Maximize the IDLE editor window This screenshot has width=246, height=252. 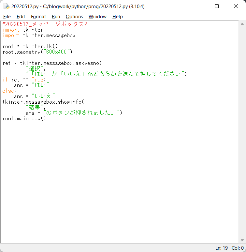pos(217,6)
